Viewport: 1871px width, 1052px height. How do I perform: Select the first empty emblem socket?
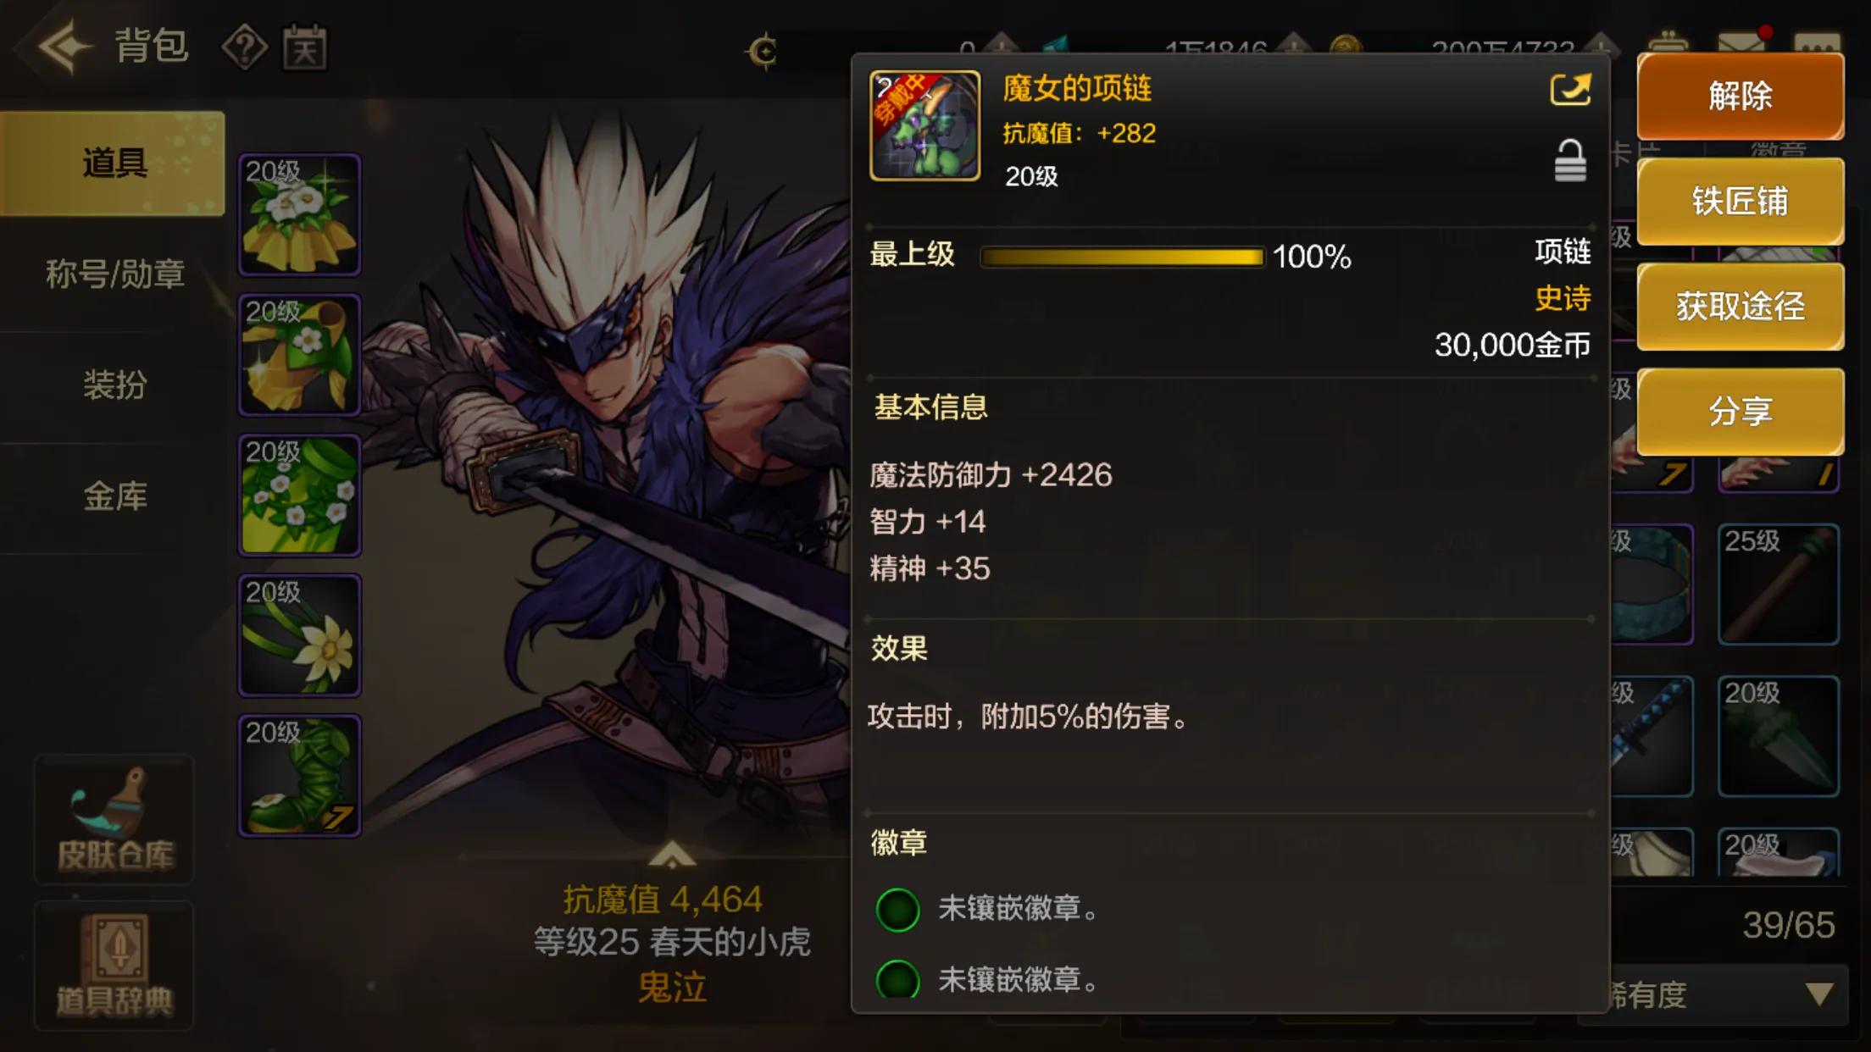[x=897, y=910]
